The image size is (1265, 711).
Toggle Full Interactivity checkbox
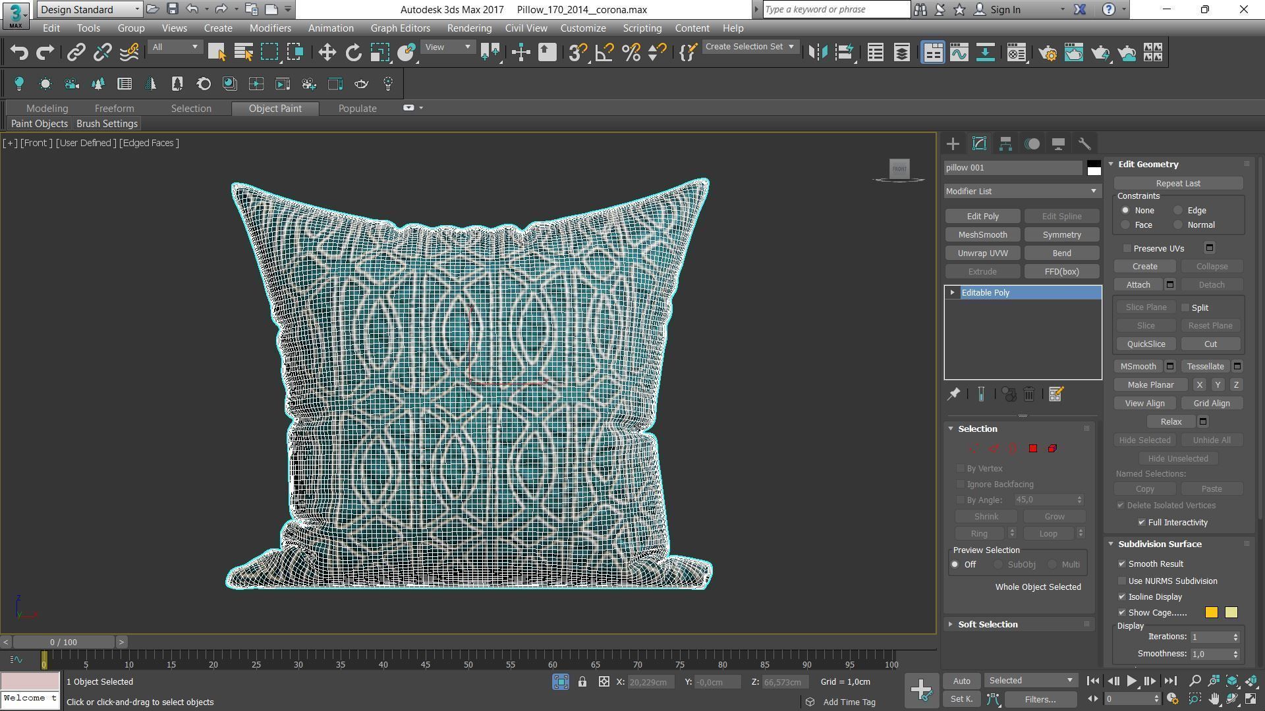point(1142,522)
